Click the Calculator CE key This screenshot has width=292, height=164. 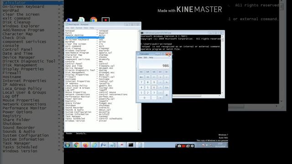click(x=147, y=77)
